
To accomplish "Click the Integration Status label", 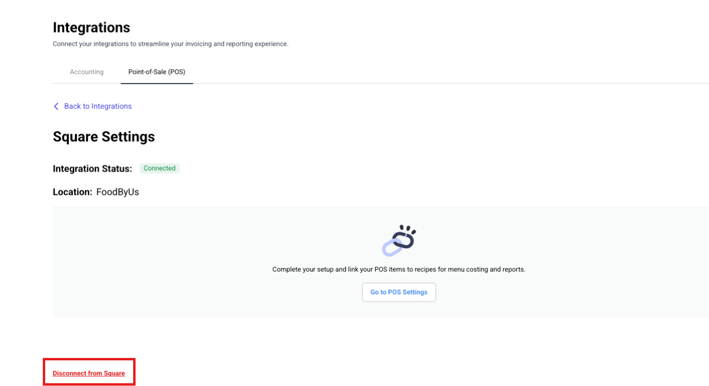I will (92, 169).
